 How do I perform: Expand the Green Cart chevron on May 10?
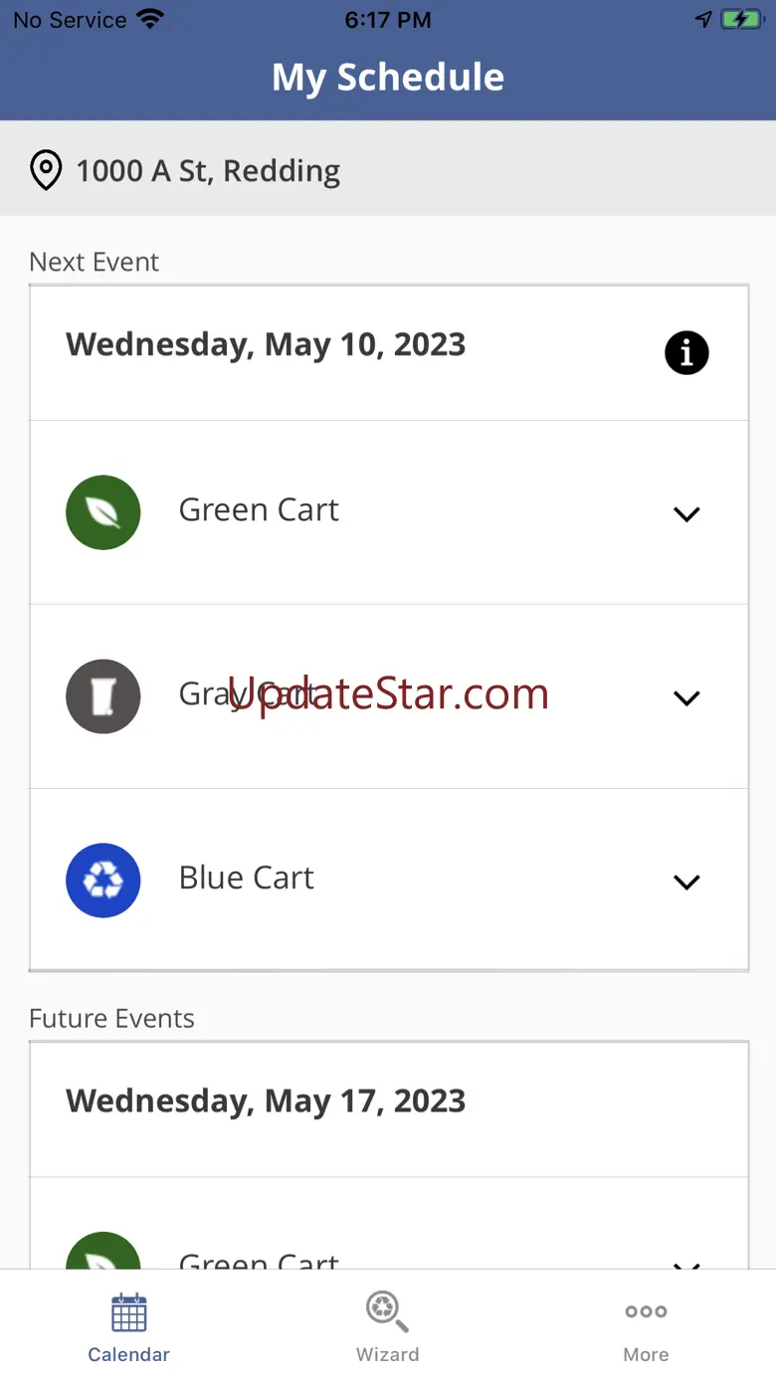click(x=686, y=514)
